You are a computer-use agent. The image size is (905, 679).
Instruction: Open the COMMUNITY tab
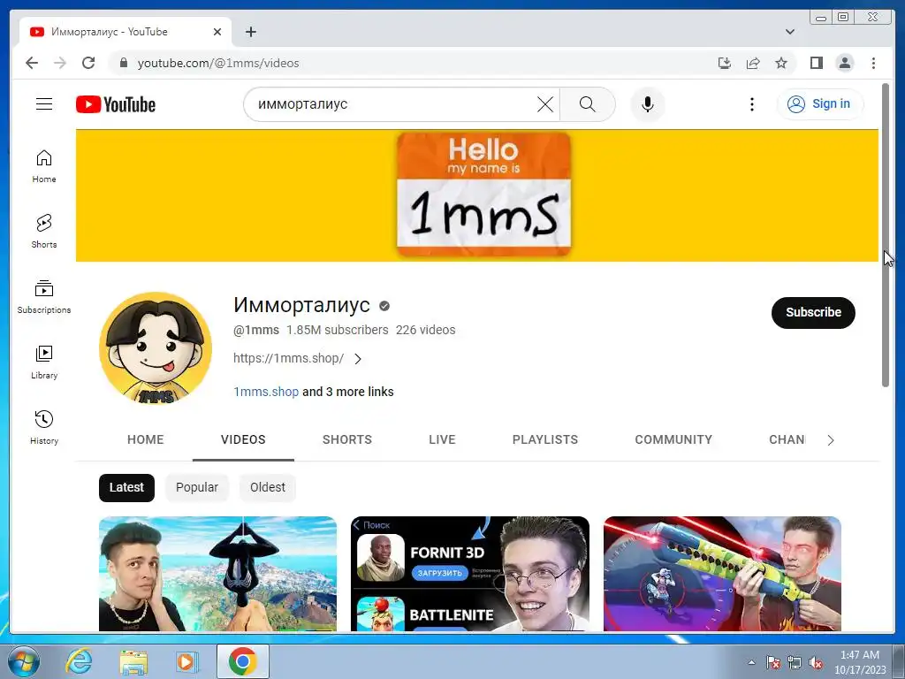673,439
